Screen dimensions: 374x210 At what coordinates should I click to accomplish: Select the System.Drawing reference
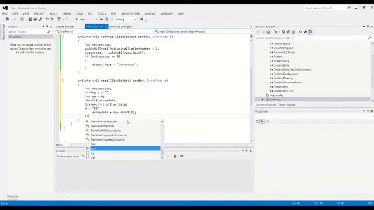[x=283, y=78]
